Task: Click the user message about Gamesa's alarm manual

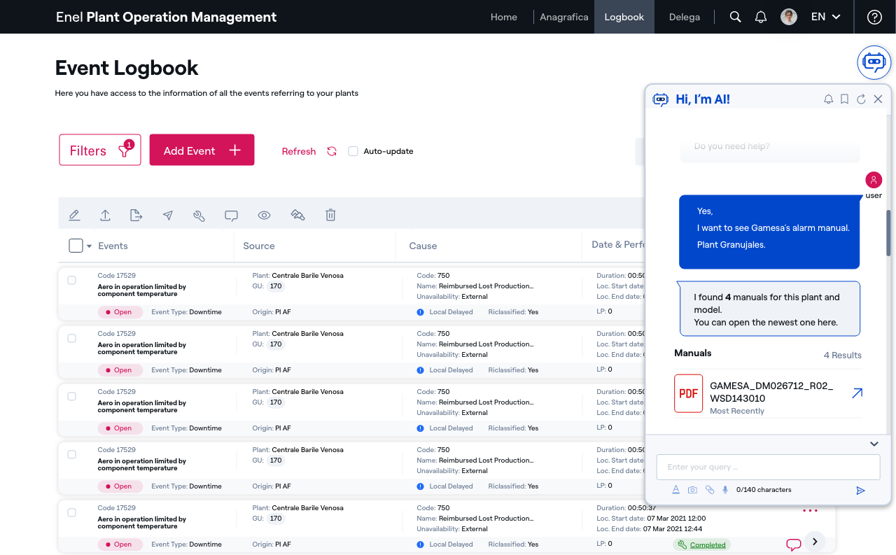Action: click(769, 232)
